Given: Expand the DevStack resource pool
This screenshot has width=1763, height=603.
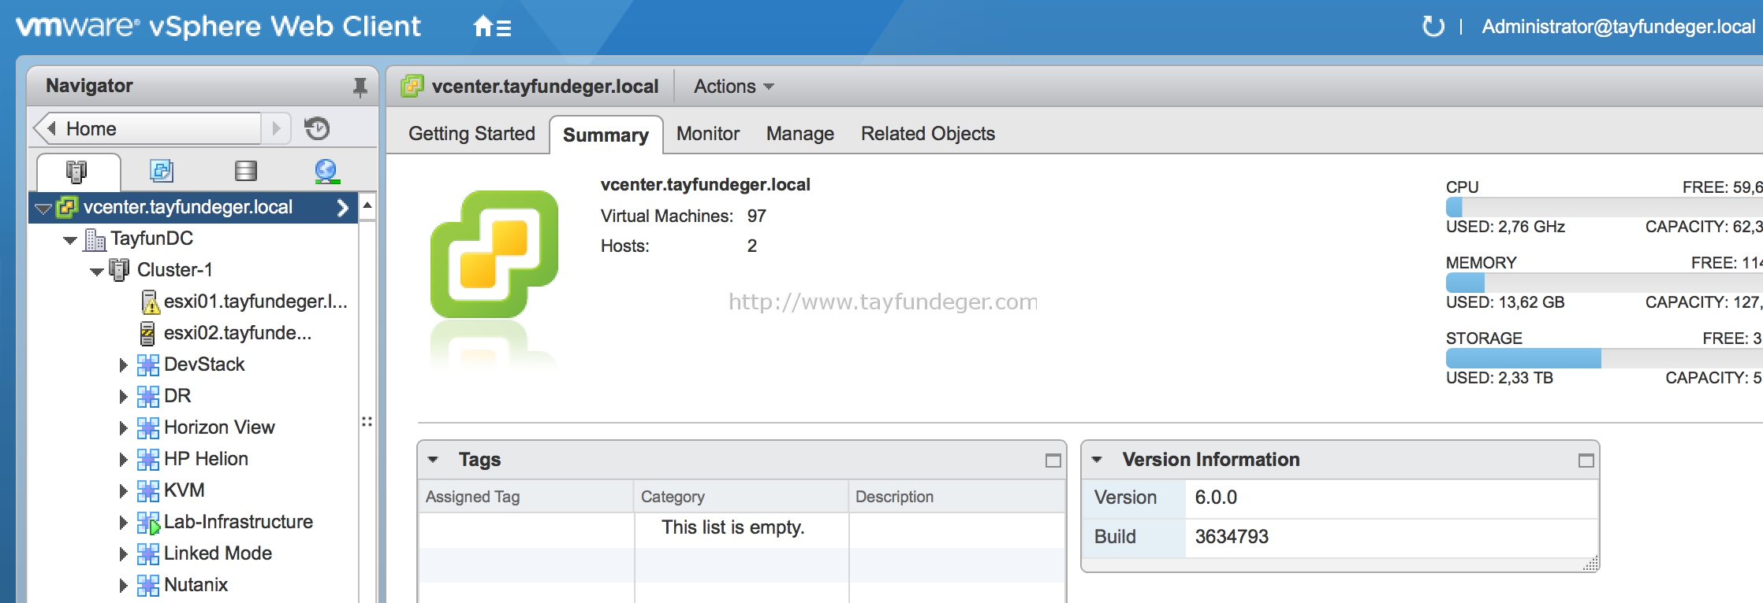Looking at the screenshot, I should click(123, 365).
